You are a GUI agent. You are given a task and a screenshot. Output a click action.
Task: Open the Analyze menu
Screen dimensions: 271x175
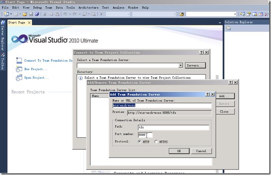click(x=118, y=8)
